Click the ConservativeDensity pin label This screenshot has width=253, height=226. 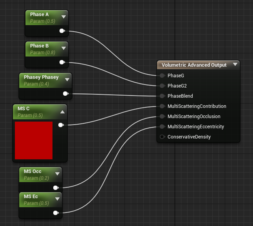coord(189,137)
